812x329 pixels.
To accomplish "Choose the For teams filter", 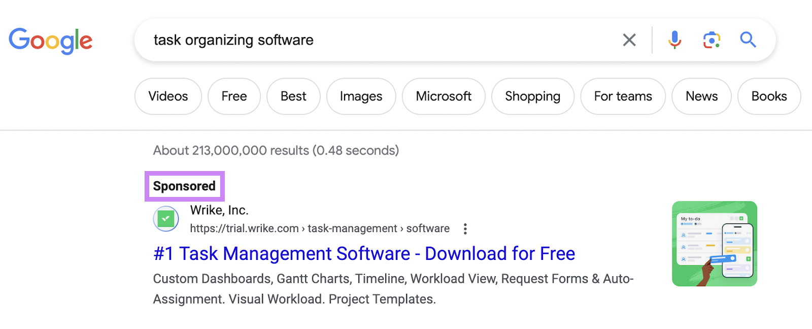I will tap(623, 96).
